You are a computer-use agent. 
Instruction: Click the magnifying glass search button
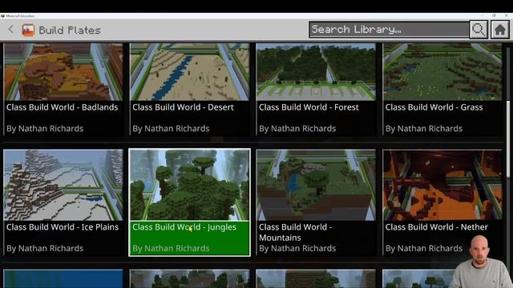coord(479,30)
